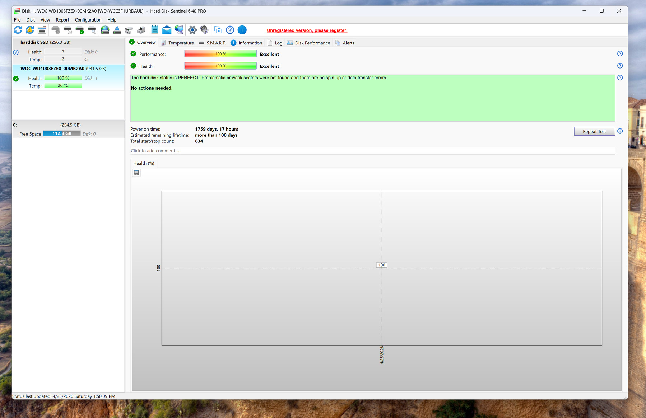Click the floppy save icon above the chart
Screen dimensions: 646x418
136,173
